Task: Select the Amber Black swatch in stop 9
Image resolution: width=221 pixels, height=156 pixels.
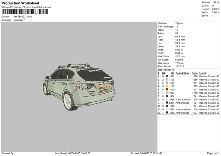Action: click(167, 103)
